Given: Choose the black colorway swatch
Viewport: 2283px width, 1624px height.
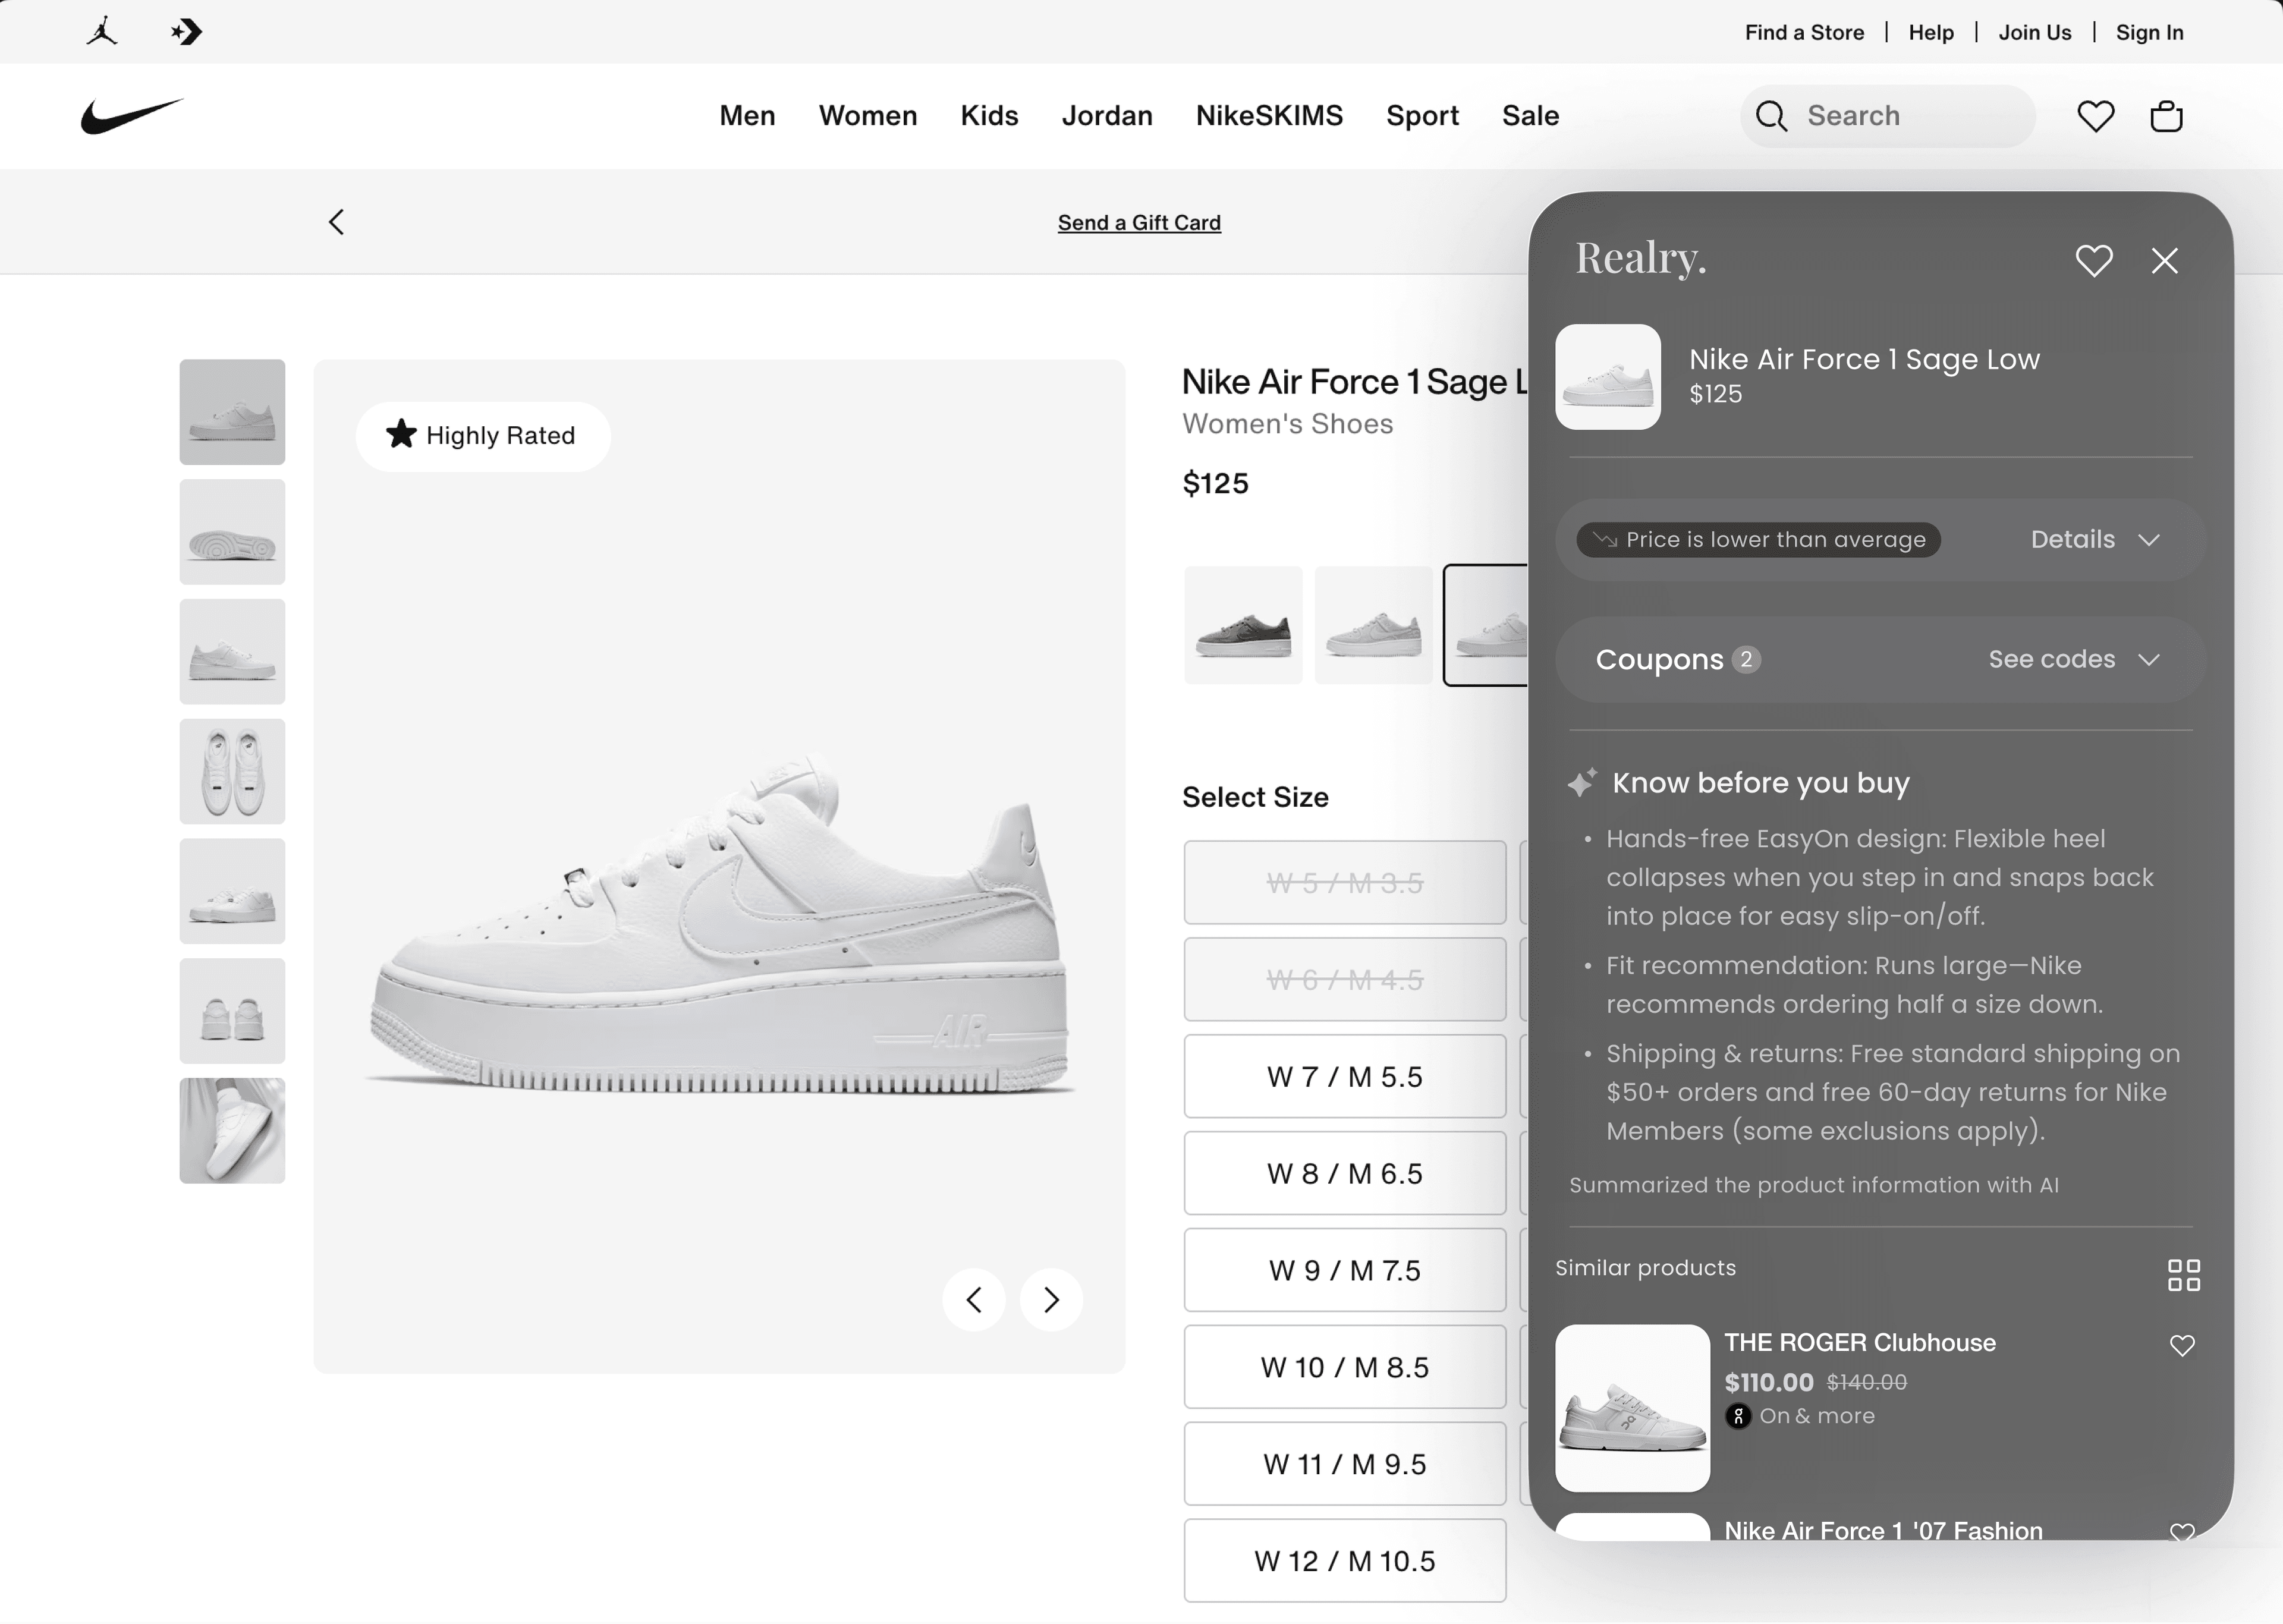Looking at the screenshot, I should (1243, 625).
